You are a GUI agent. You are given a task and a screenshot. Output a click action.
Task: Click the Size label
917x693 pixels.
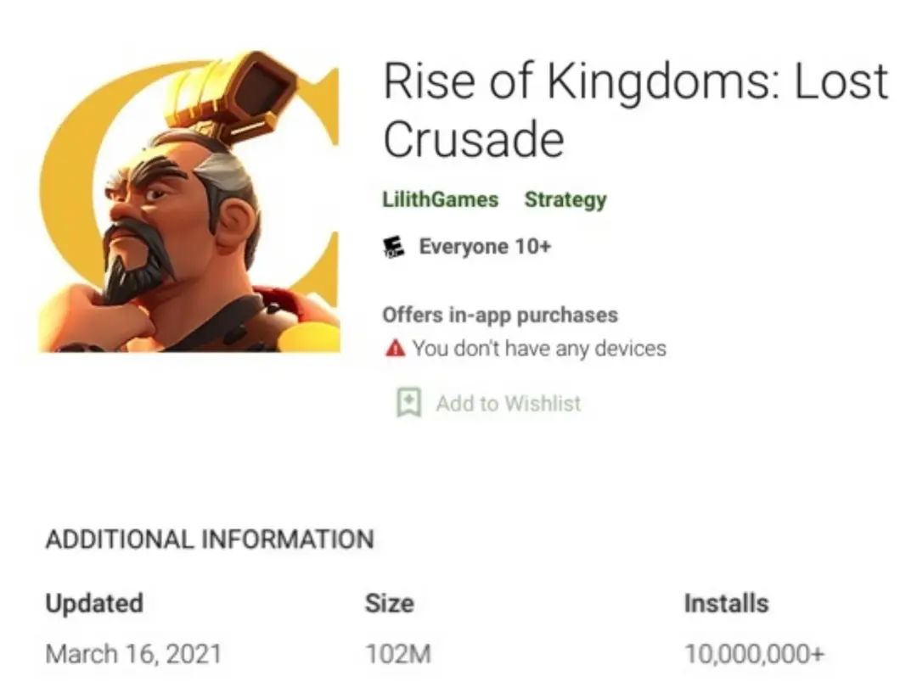coord(390,603)
